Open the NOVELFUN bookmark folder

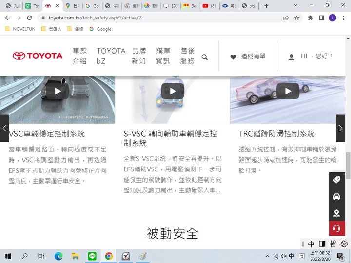pos(20,29)
